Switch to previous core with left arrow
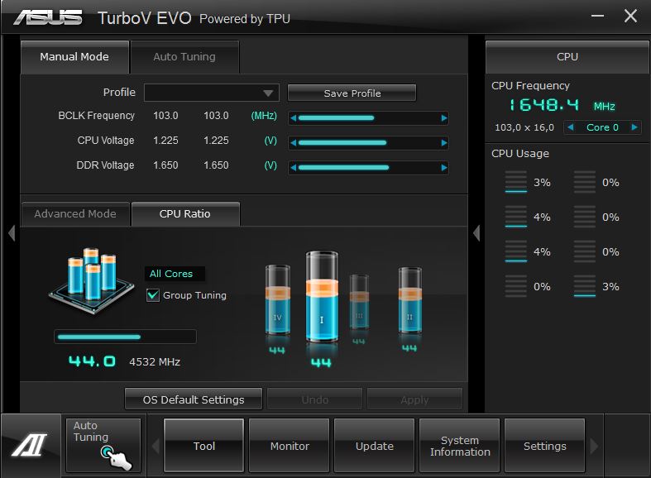This screenshot has width=651, height=478. 571,127
